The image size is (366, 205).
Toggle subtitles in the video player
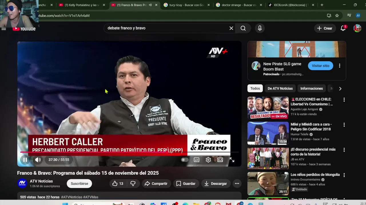pos(196,160)
